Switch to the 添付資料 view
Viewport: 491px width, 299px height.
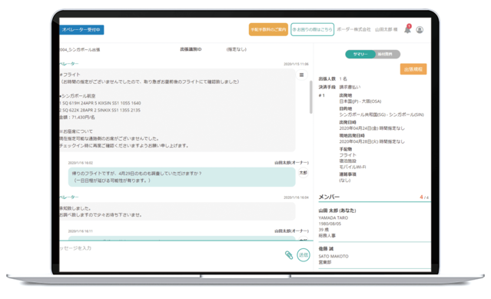point(387,54)
